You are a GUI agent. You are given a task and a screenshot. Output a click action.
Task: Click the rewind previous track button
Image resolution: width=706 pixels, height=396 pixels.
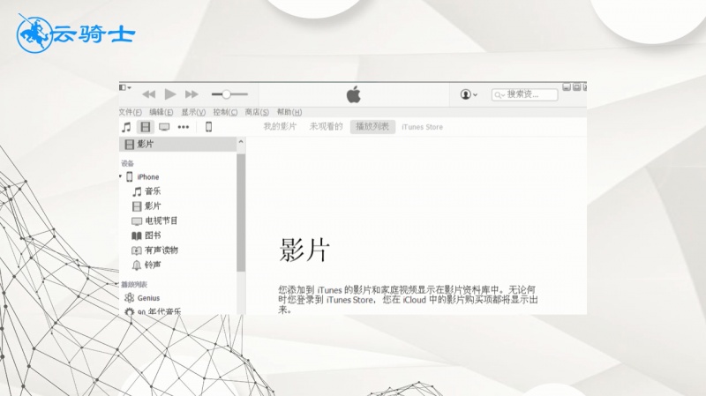click(148, 94)
